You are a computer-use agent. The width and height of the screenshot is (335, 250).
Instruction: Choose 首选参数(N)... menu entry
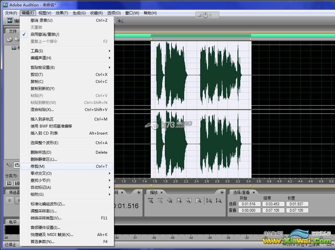coord(67,242)
